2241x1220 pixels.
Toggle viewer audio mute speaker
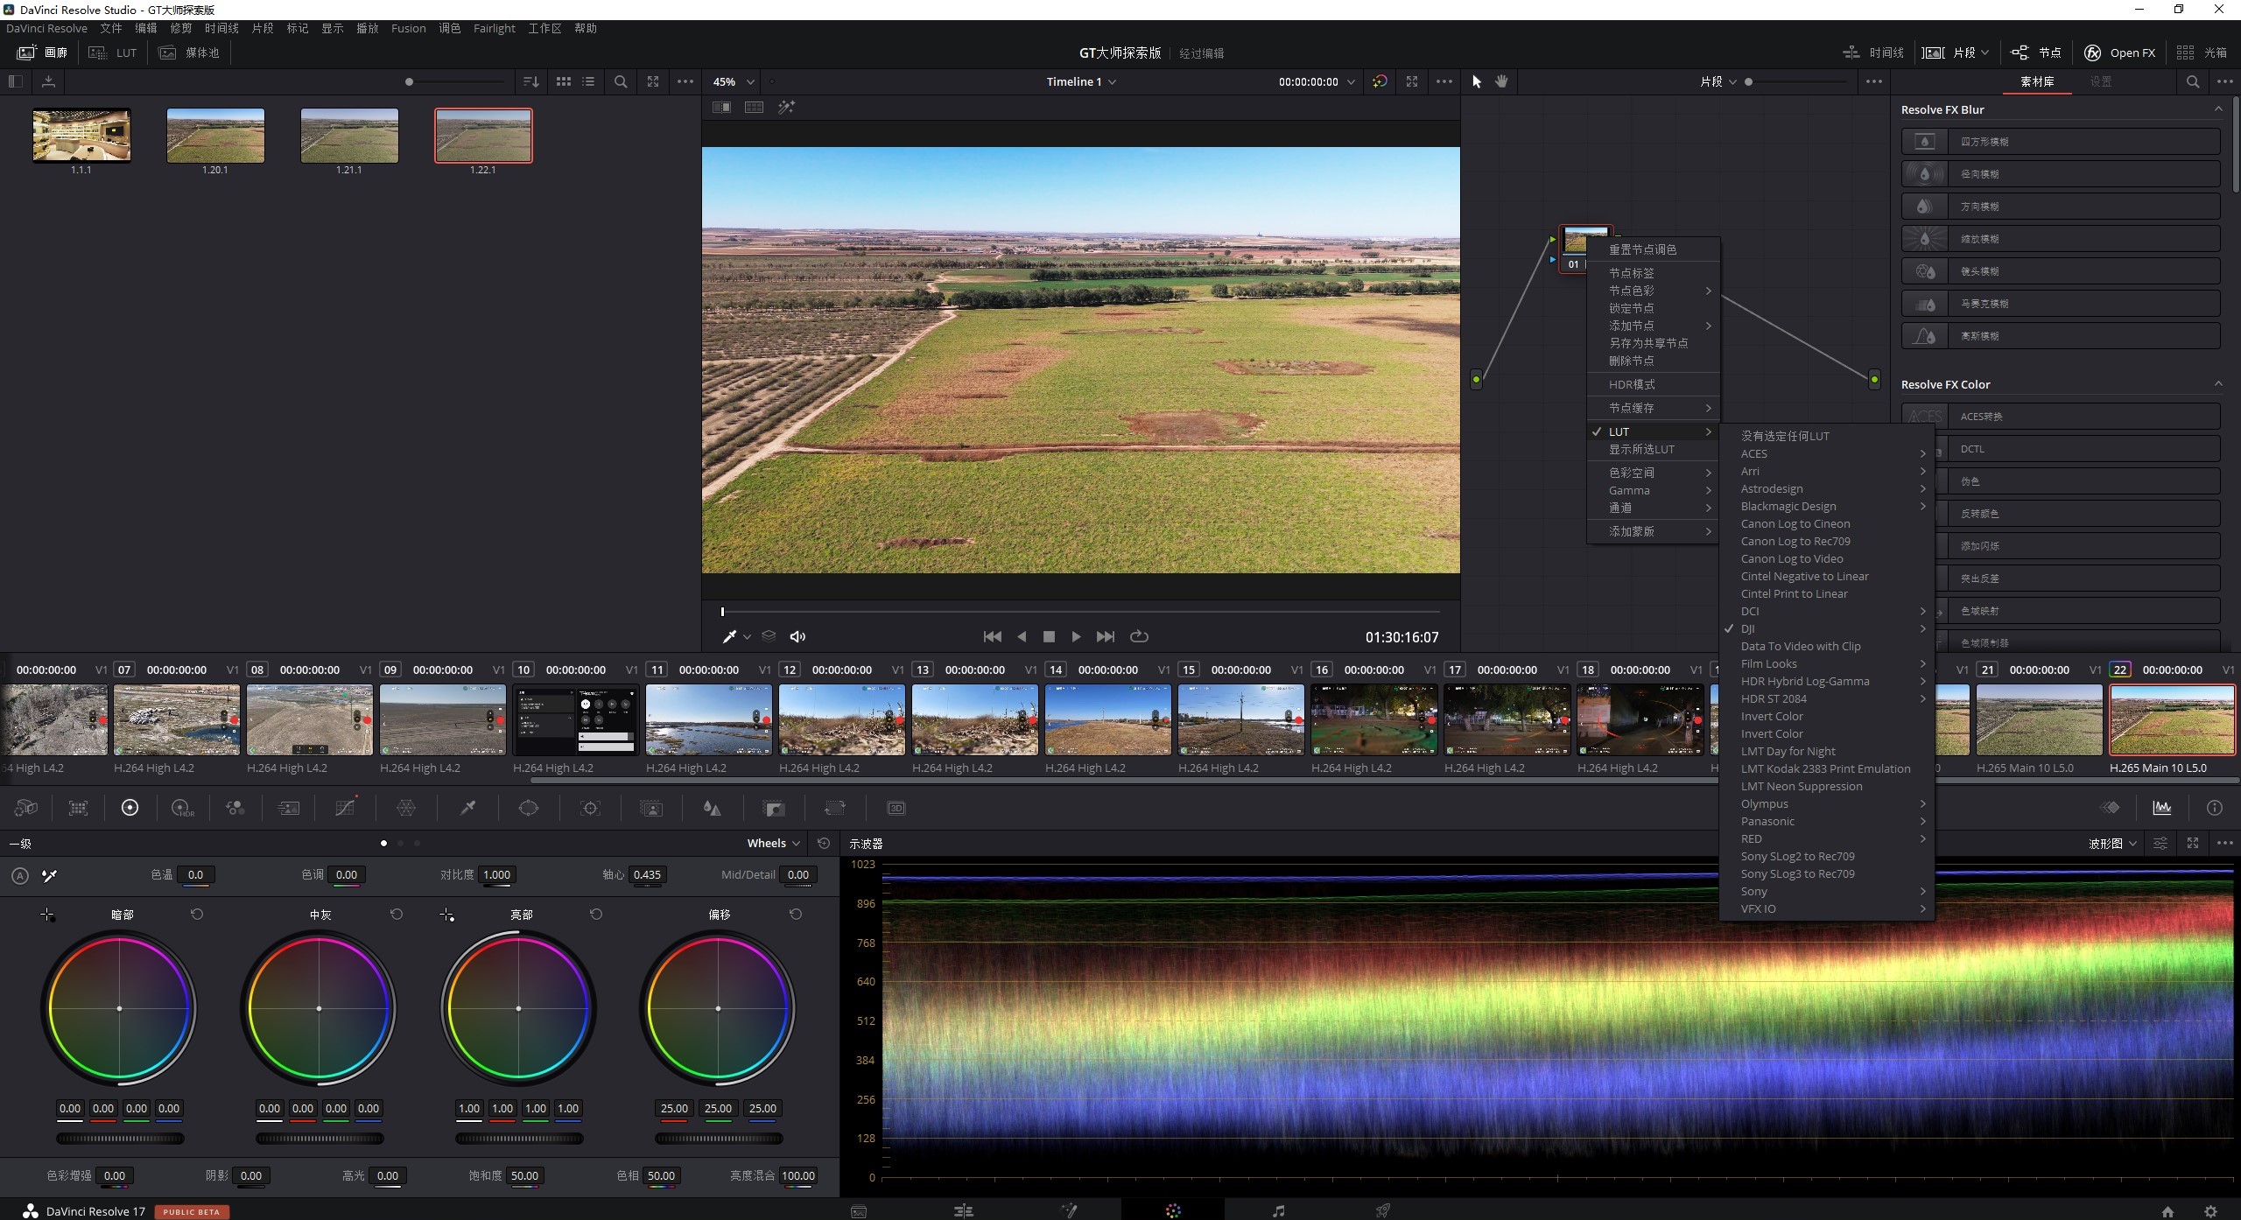click(x=797, y=636)
